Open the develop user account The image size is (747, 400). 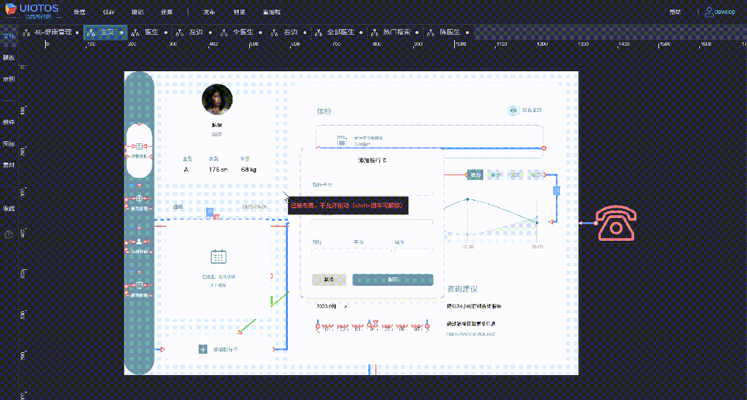(x=720, y=12)
